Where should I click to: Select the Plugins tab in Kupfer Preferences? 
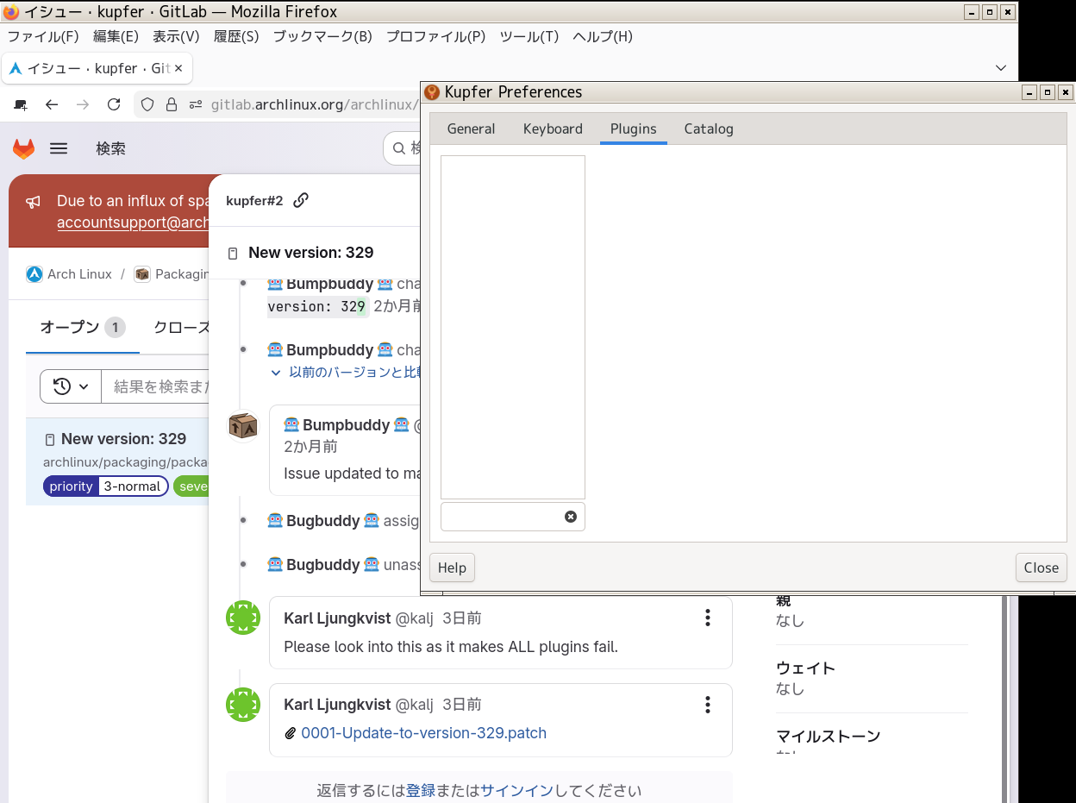(x=634, y=129)
